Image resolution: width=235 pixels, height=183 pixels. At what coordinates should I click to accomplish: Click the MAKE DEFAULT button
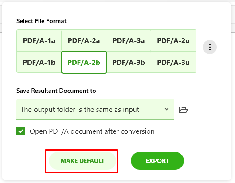82,161
